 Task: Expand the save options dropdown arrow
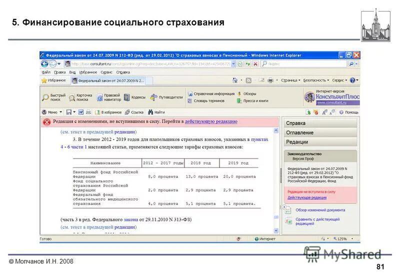[x=74, y=112]
